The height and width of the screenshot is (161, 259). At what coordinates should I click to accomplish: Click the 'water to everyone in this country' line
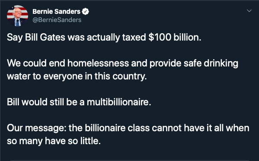click(77, 76)
